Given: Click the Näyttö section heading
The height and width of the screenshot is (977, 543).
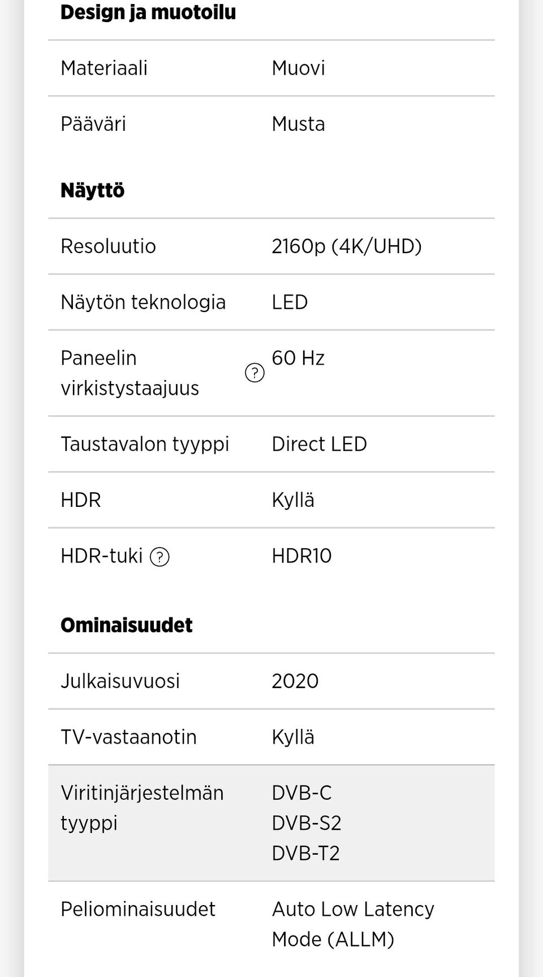Looking at the screenshot, I should coord(93,190).
